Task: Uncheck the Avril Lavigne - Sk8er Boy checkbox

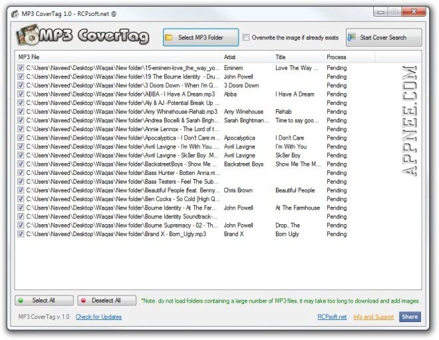Action: [x=21, y=155]
